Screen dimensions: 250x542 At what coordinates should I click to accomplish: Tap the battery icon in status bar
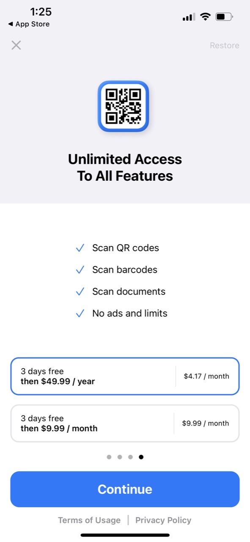[x=223, y=17]
